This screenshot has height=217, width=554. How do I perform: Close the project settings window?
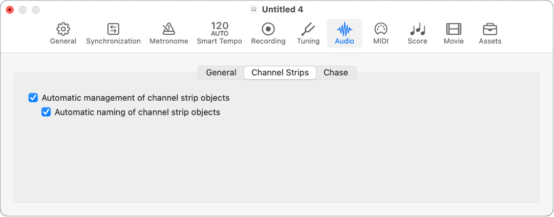pos(10,10)
